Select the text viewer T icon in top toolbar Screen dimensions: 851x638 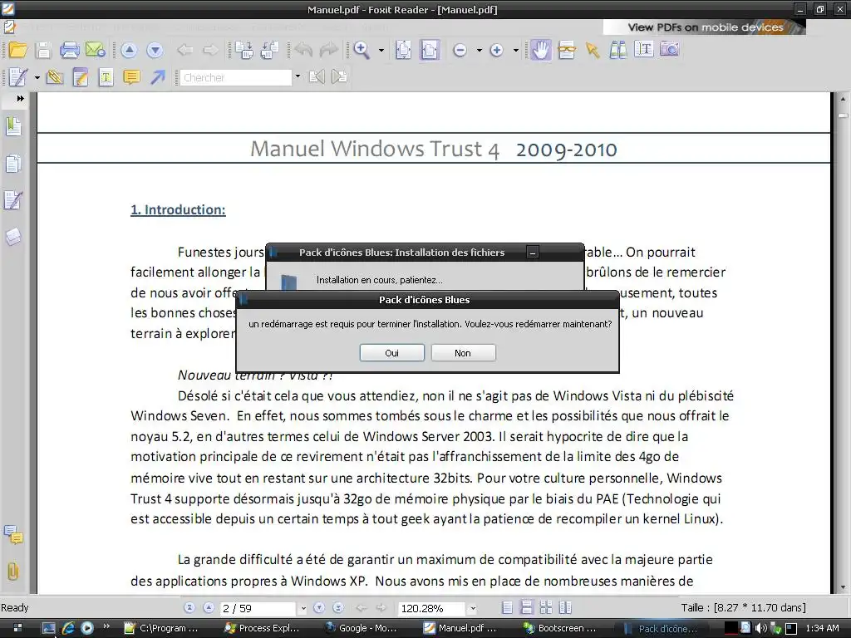[x=644, y=49]
